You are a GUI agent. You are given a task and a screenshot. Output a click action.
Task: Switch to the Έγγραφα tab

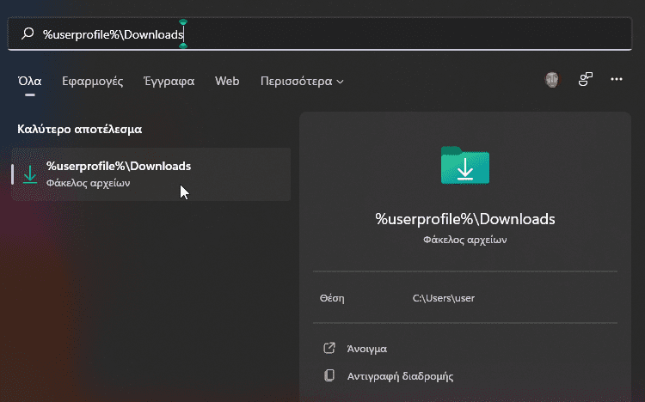169,81
